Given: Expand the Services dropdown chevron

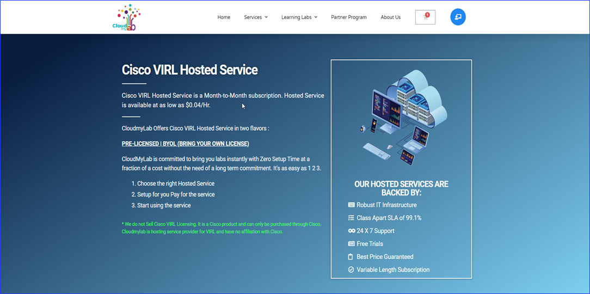Looking at the screenshot, I should [266, 17].
